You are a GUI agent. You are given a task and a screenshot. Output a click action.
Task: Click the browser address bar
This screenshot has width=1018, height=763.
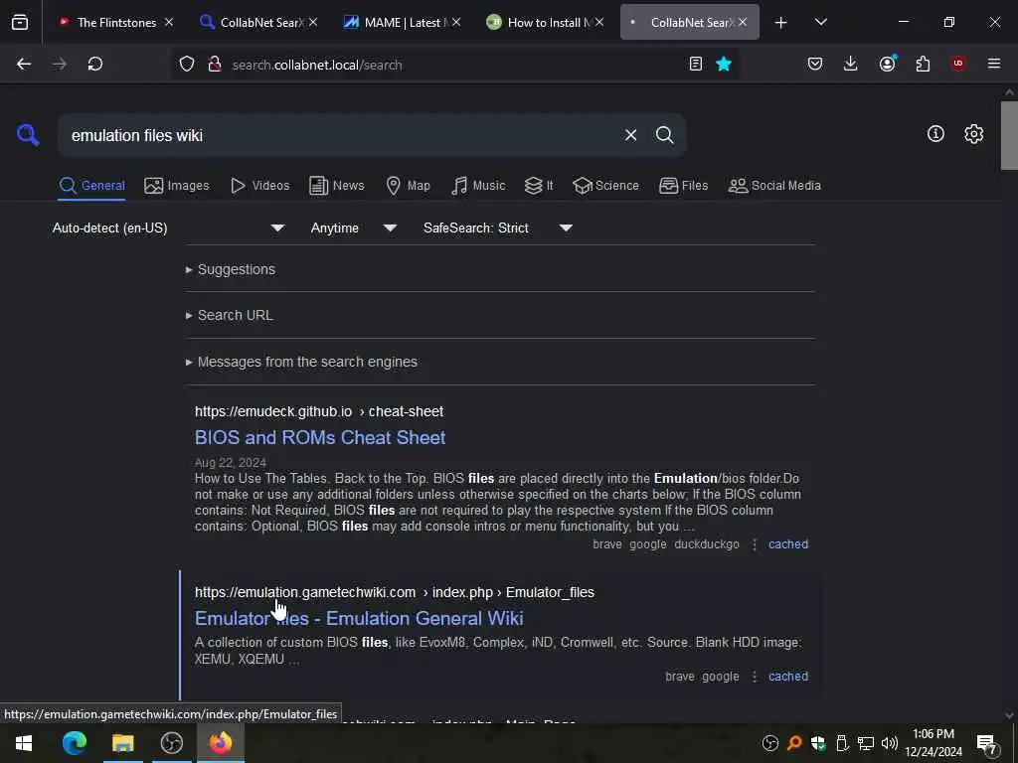click(x=454, y=65)
